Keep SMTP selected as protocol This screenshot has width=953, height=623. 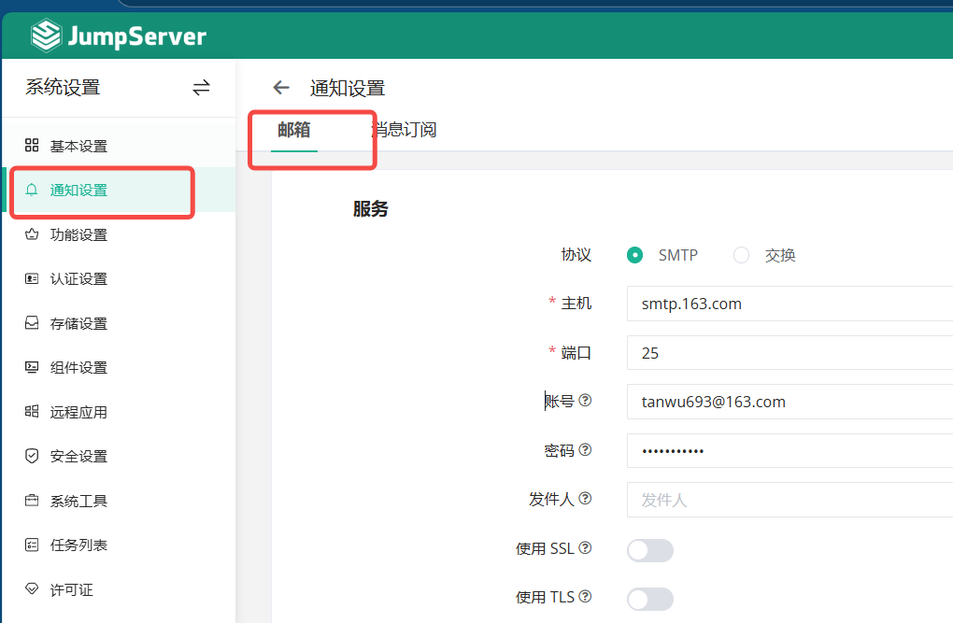pyautogui.click(x=635, y=254)
